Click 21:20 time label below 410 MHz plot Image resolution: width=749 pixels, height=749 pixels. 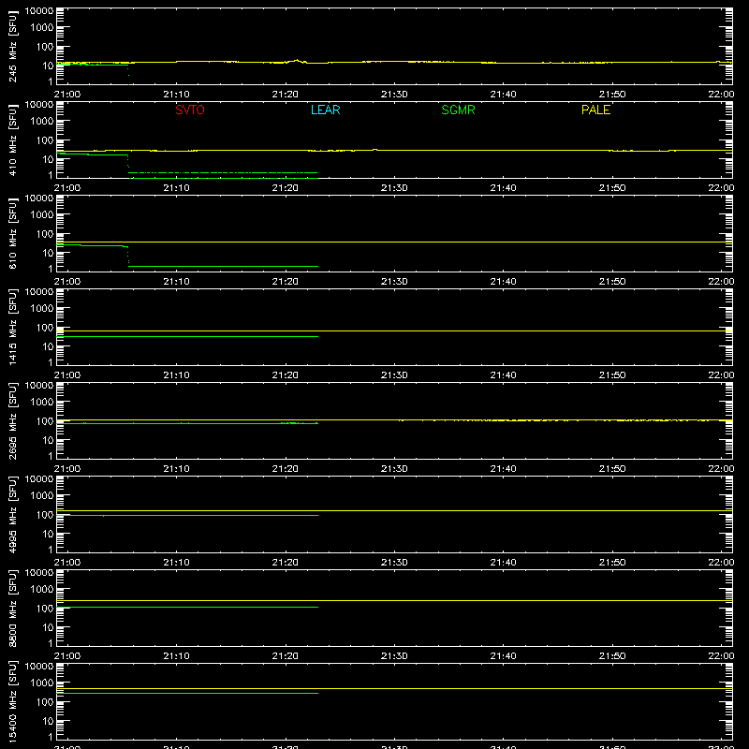286,188
